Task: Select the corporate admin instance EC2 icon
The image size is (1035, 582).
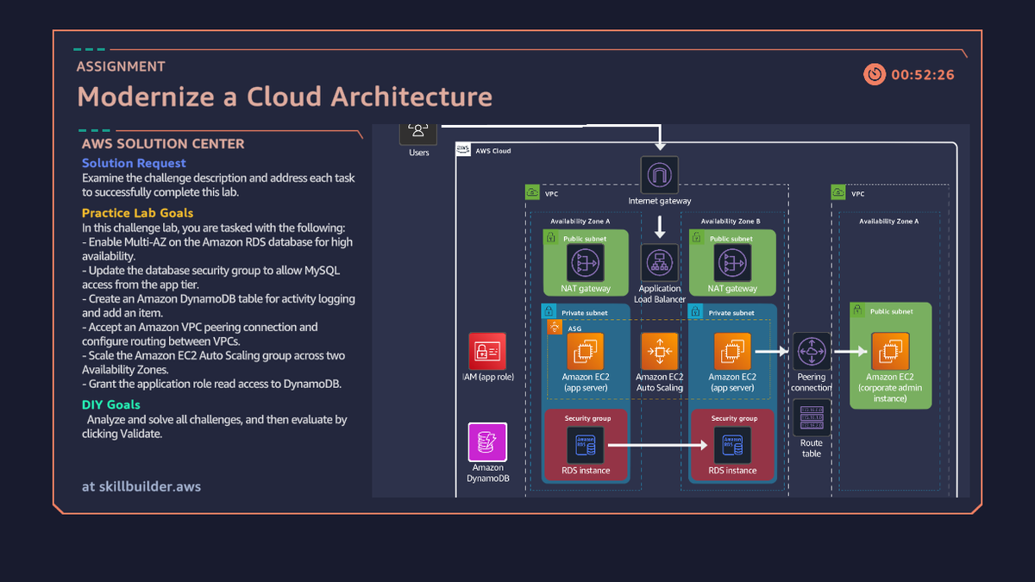Action: pos(890,352)
